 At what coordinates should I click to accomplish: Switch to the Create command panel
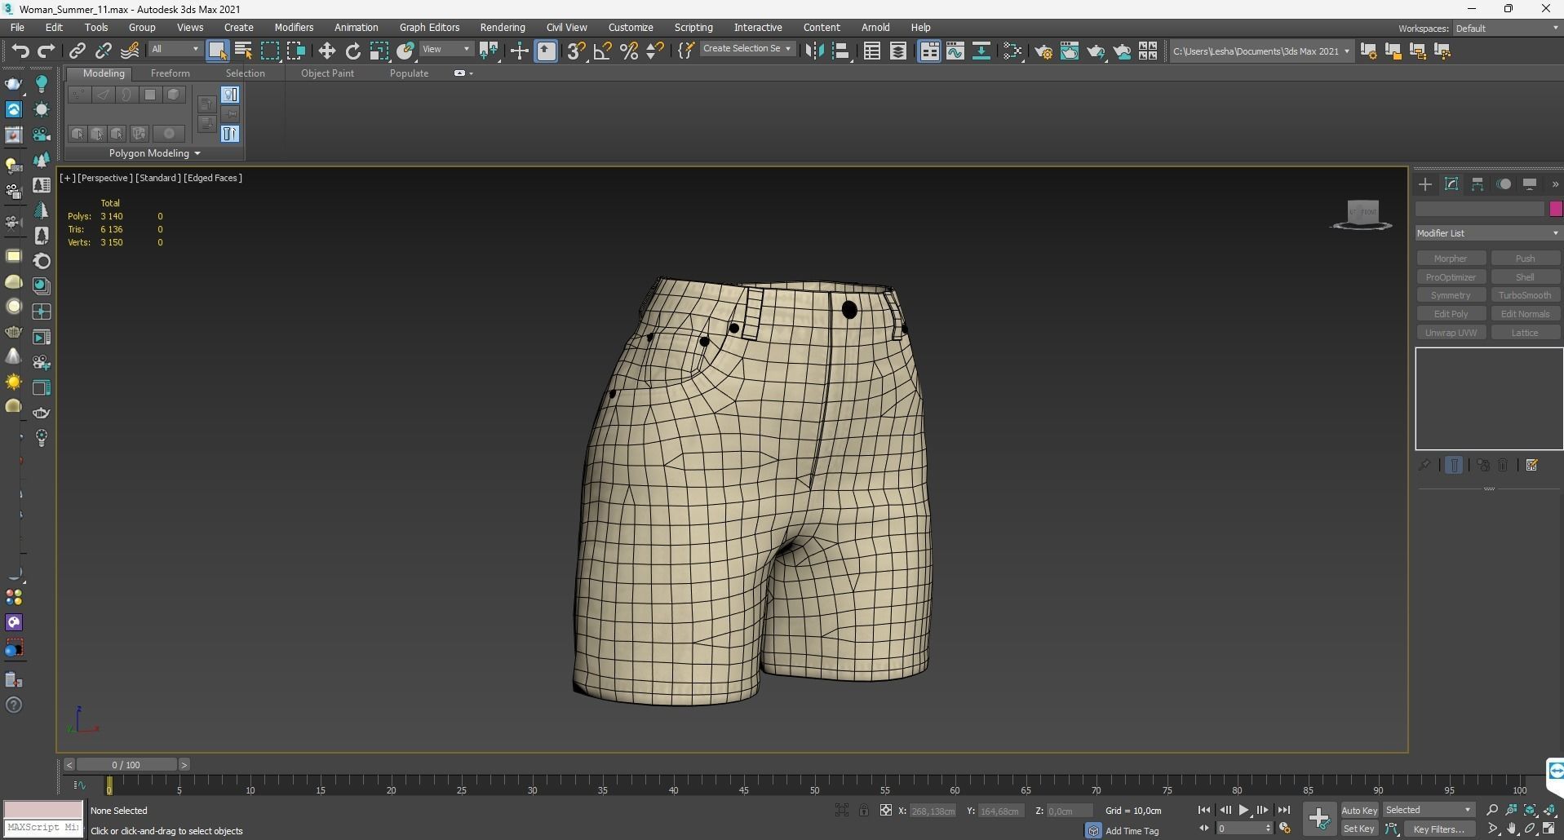tap(1425, 184)
